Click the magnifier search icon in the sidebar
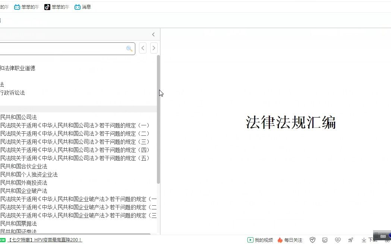Image resolution: width=391 pixels, height=244 pixels. 129,48
